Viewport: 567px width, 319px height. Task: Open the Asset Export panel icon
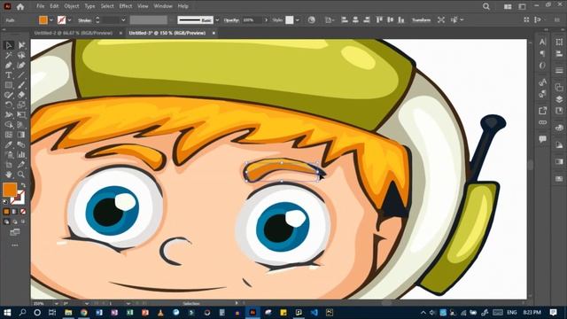pos(542,111)
